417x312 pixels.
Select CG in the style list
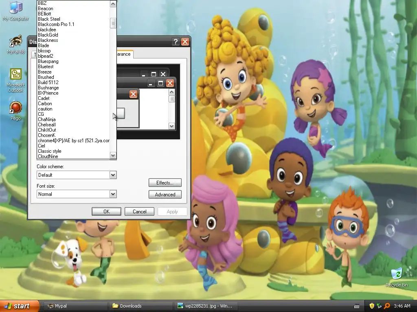coord(73,114)
